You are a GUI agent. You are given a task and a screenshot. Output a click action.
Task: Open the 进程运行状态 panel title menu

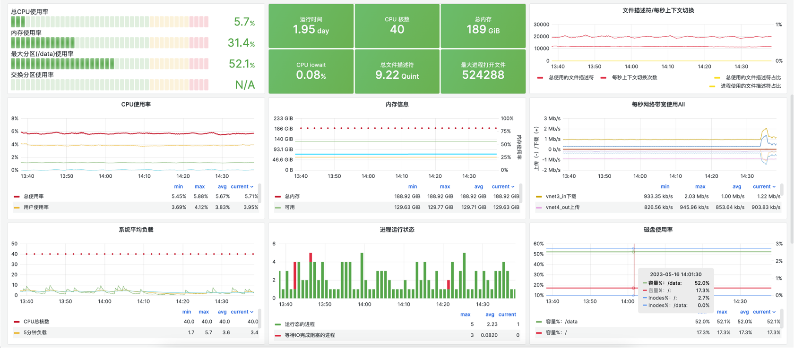coord(397,230)
